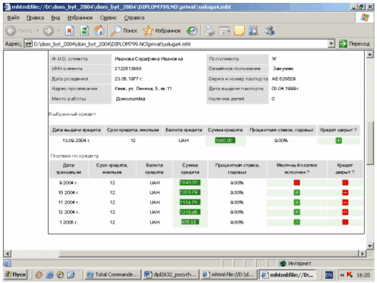Expand the address bar dropdown arrow
This screenshot has width=377, height=283.
pos(331,44)
